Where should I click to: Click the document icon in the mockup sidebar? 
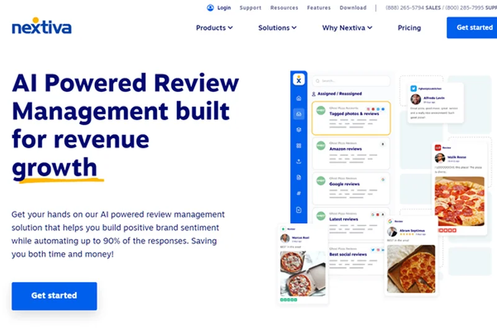299,178
